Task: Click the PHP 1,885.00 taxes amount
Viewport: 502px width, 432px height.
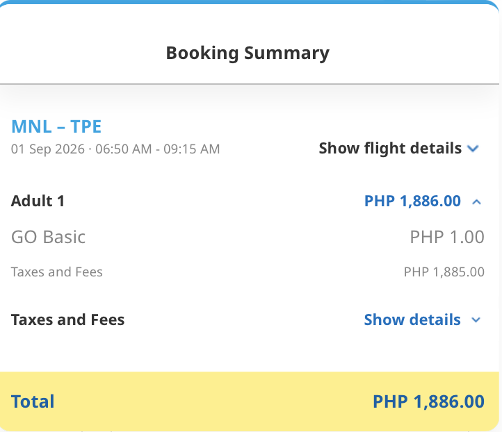Action: click(444, 272)
